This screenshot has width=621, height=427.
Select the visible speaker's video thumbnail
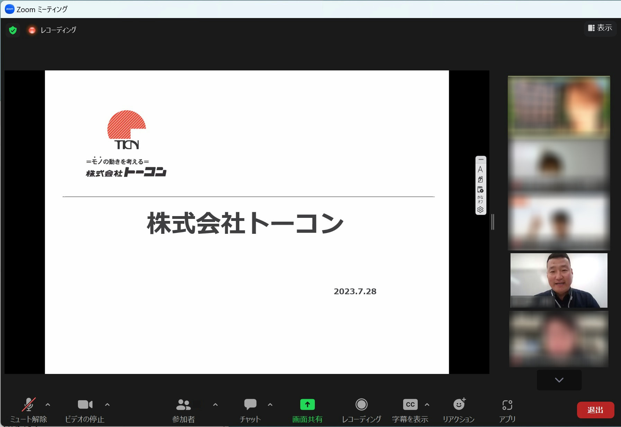point(559,280)
